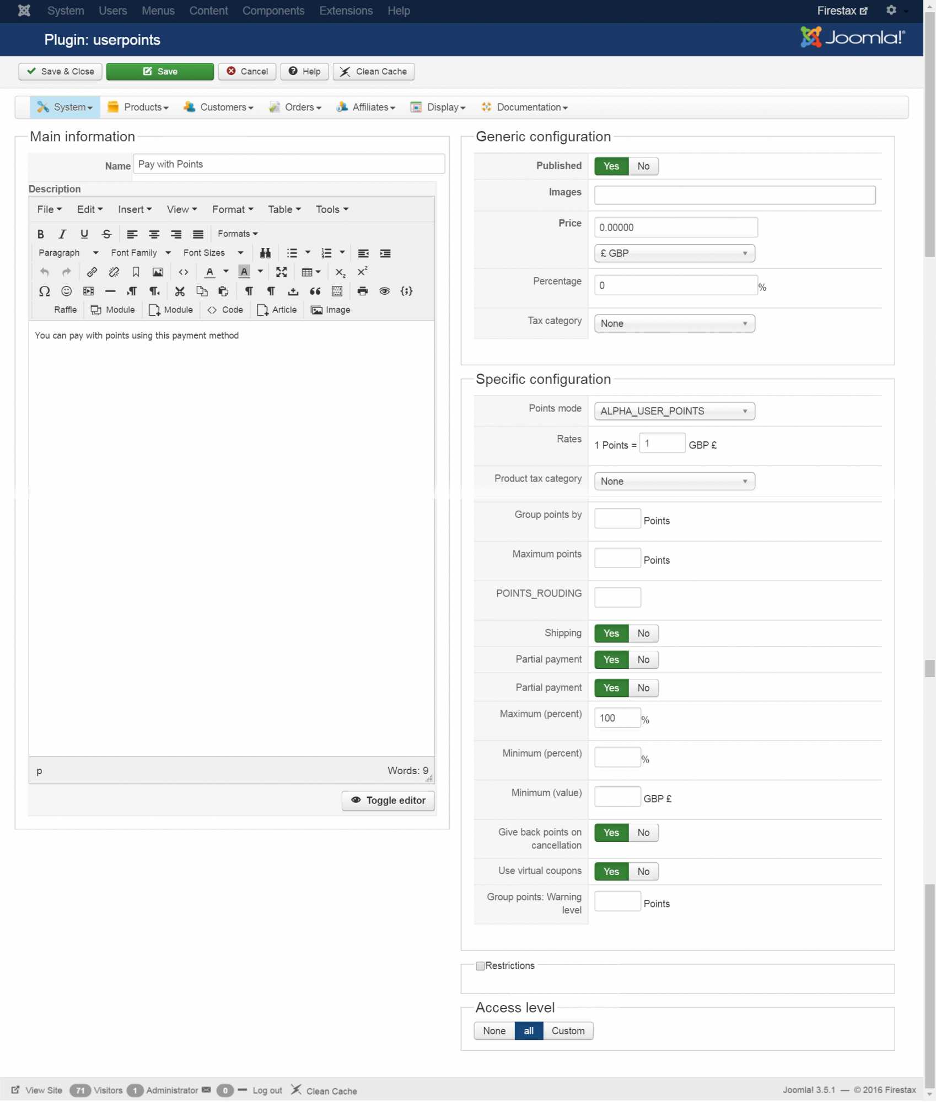Click the toolbar Clean Cache button

373,72
